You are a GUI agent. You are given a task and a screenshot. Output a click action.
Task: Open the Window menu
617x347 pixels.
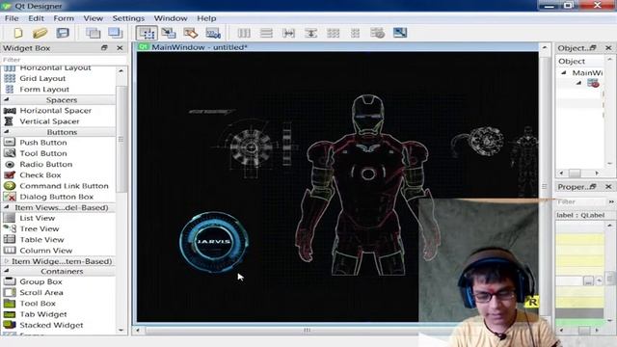(171, 18)
